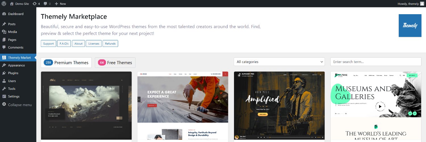This screenshot has height=142, width=426.
Task: Click the Media library icon
Action: pyautogui.click(x=4, y=32)
